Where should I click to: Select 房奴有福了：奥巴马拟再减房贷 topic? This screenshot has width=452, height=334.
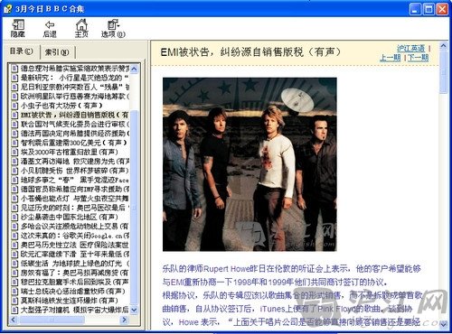click(x=75, y=273)
